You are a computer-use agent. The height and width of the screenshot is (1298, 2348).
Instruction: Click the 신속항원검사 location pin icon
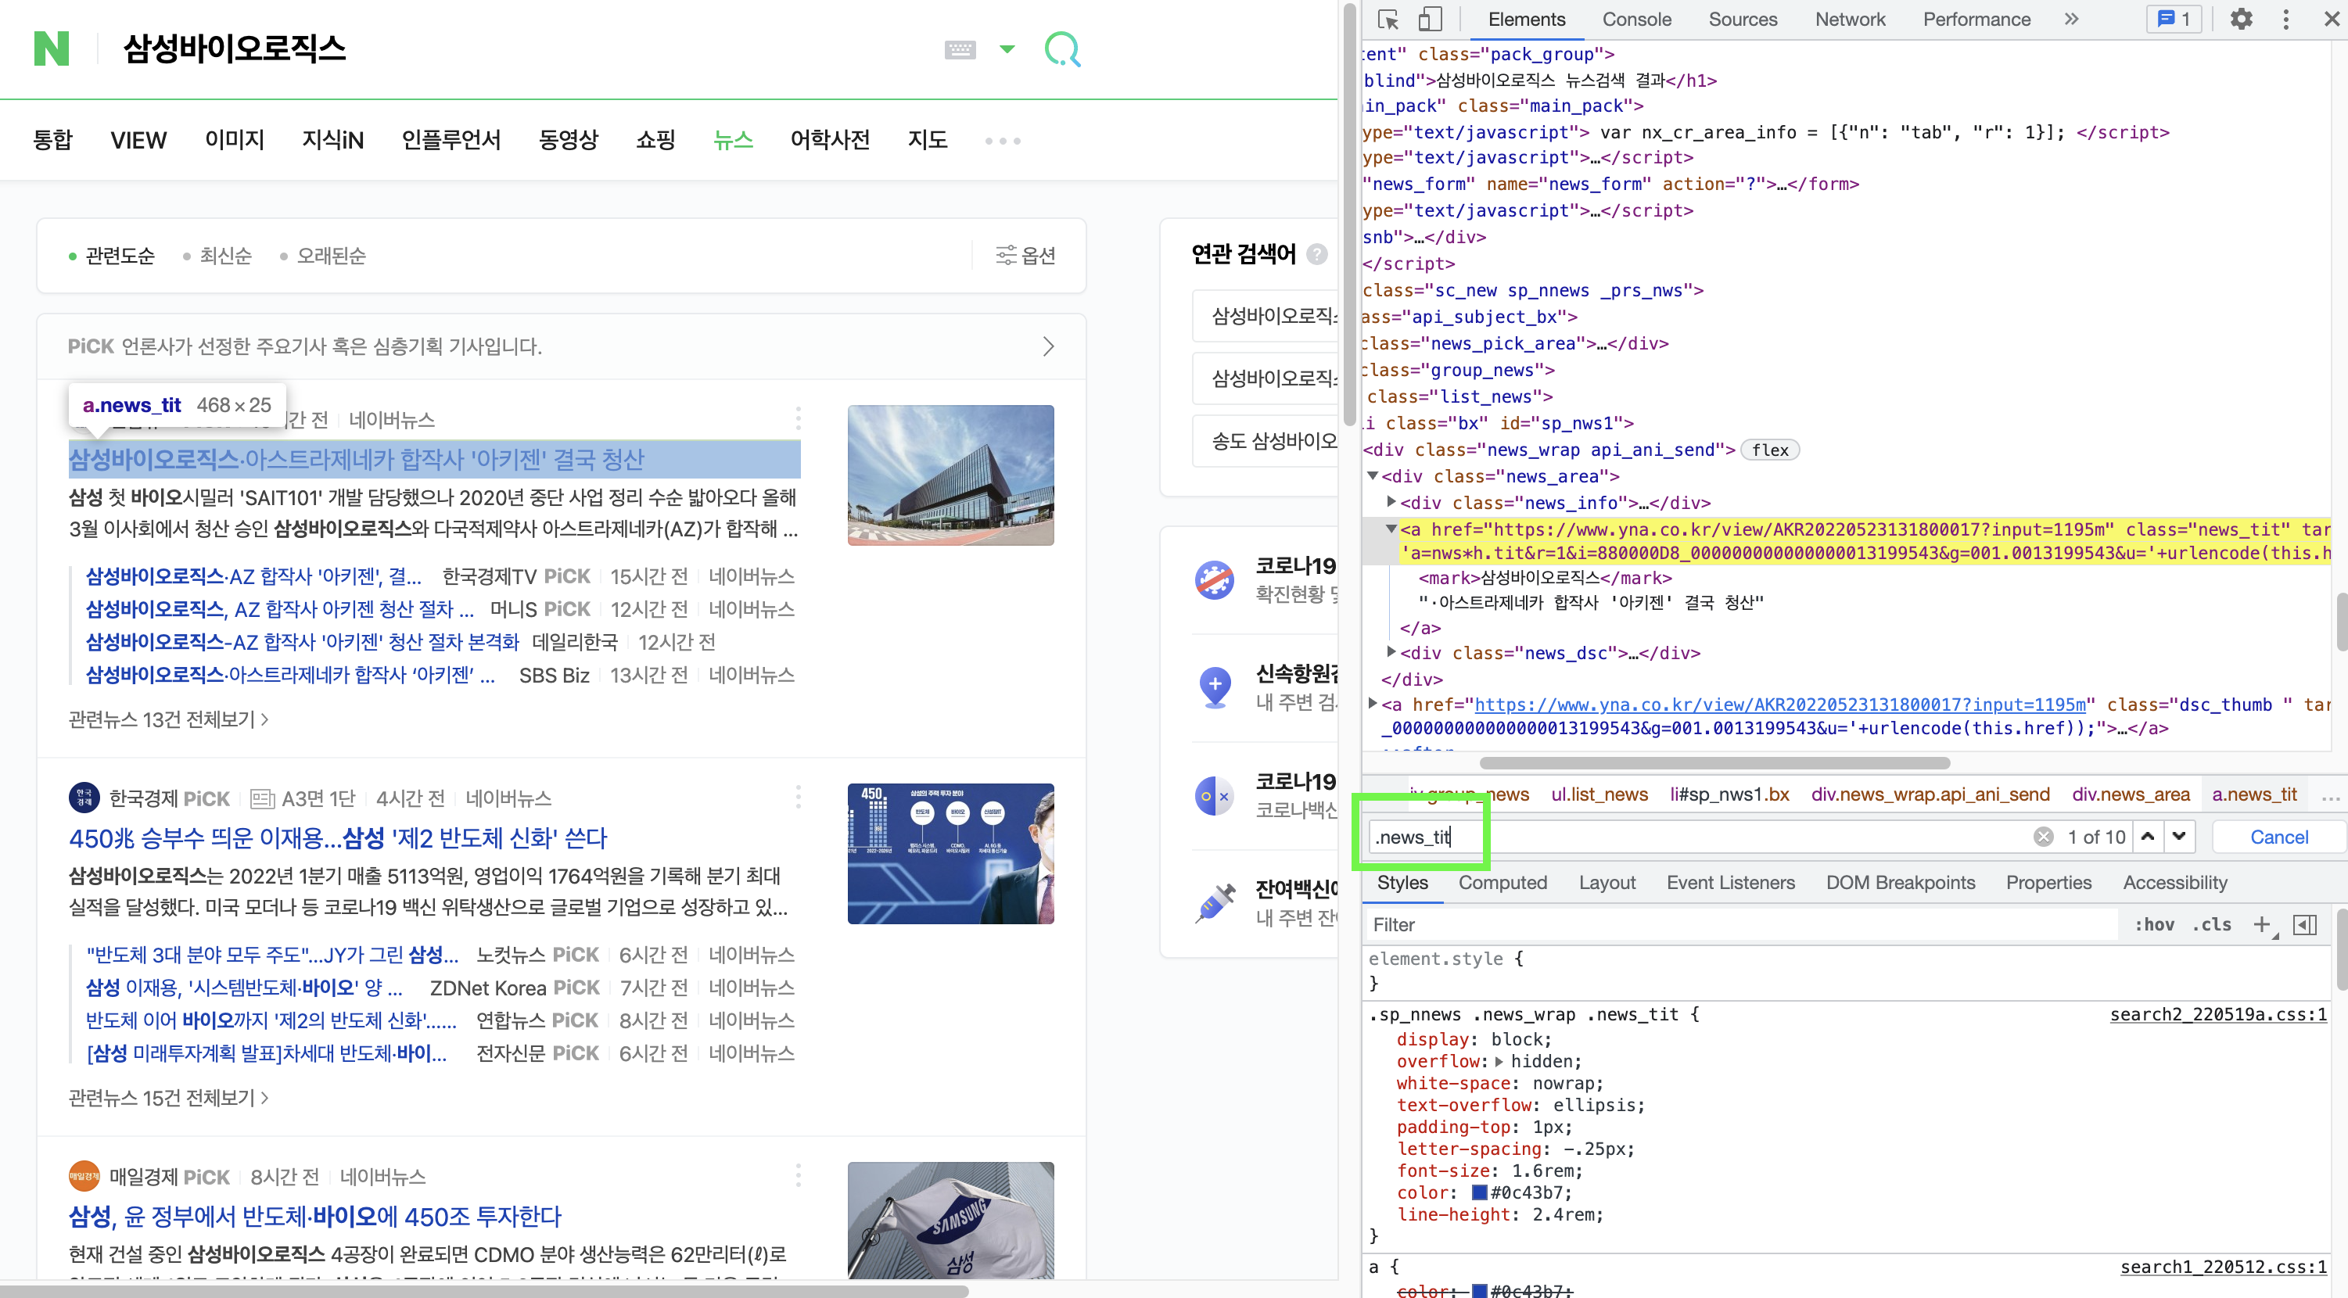click(x=1214, y=687)
